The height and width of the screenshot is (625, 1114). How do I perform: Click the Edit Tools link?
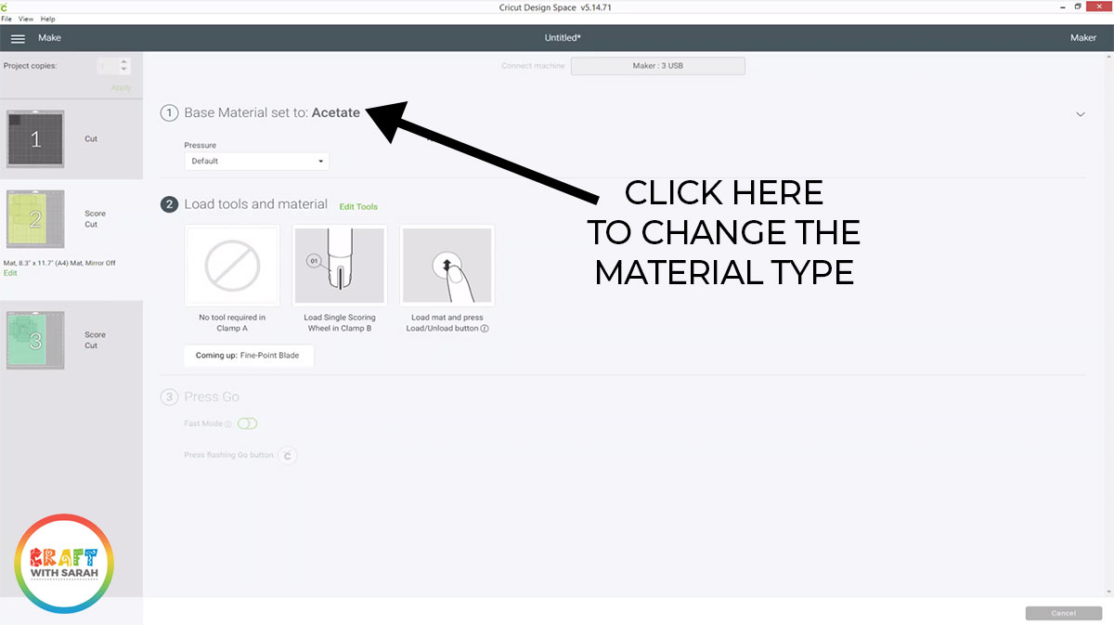coord(358,206)
